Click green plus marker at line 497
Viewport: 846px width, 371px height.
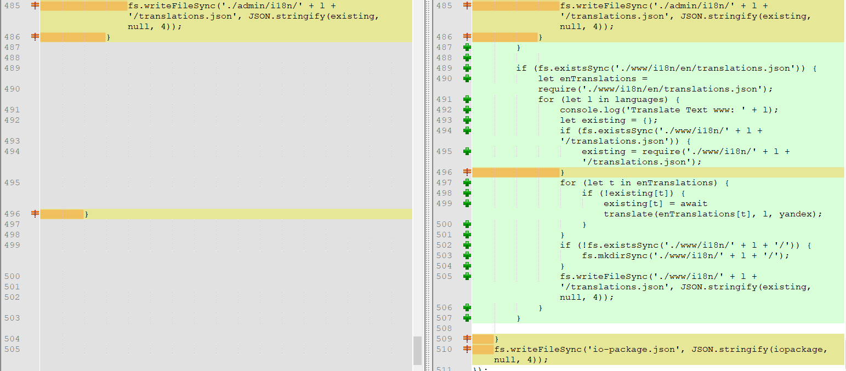[x=467, y=182]
